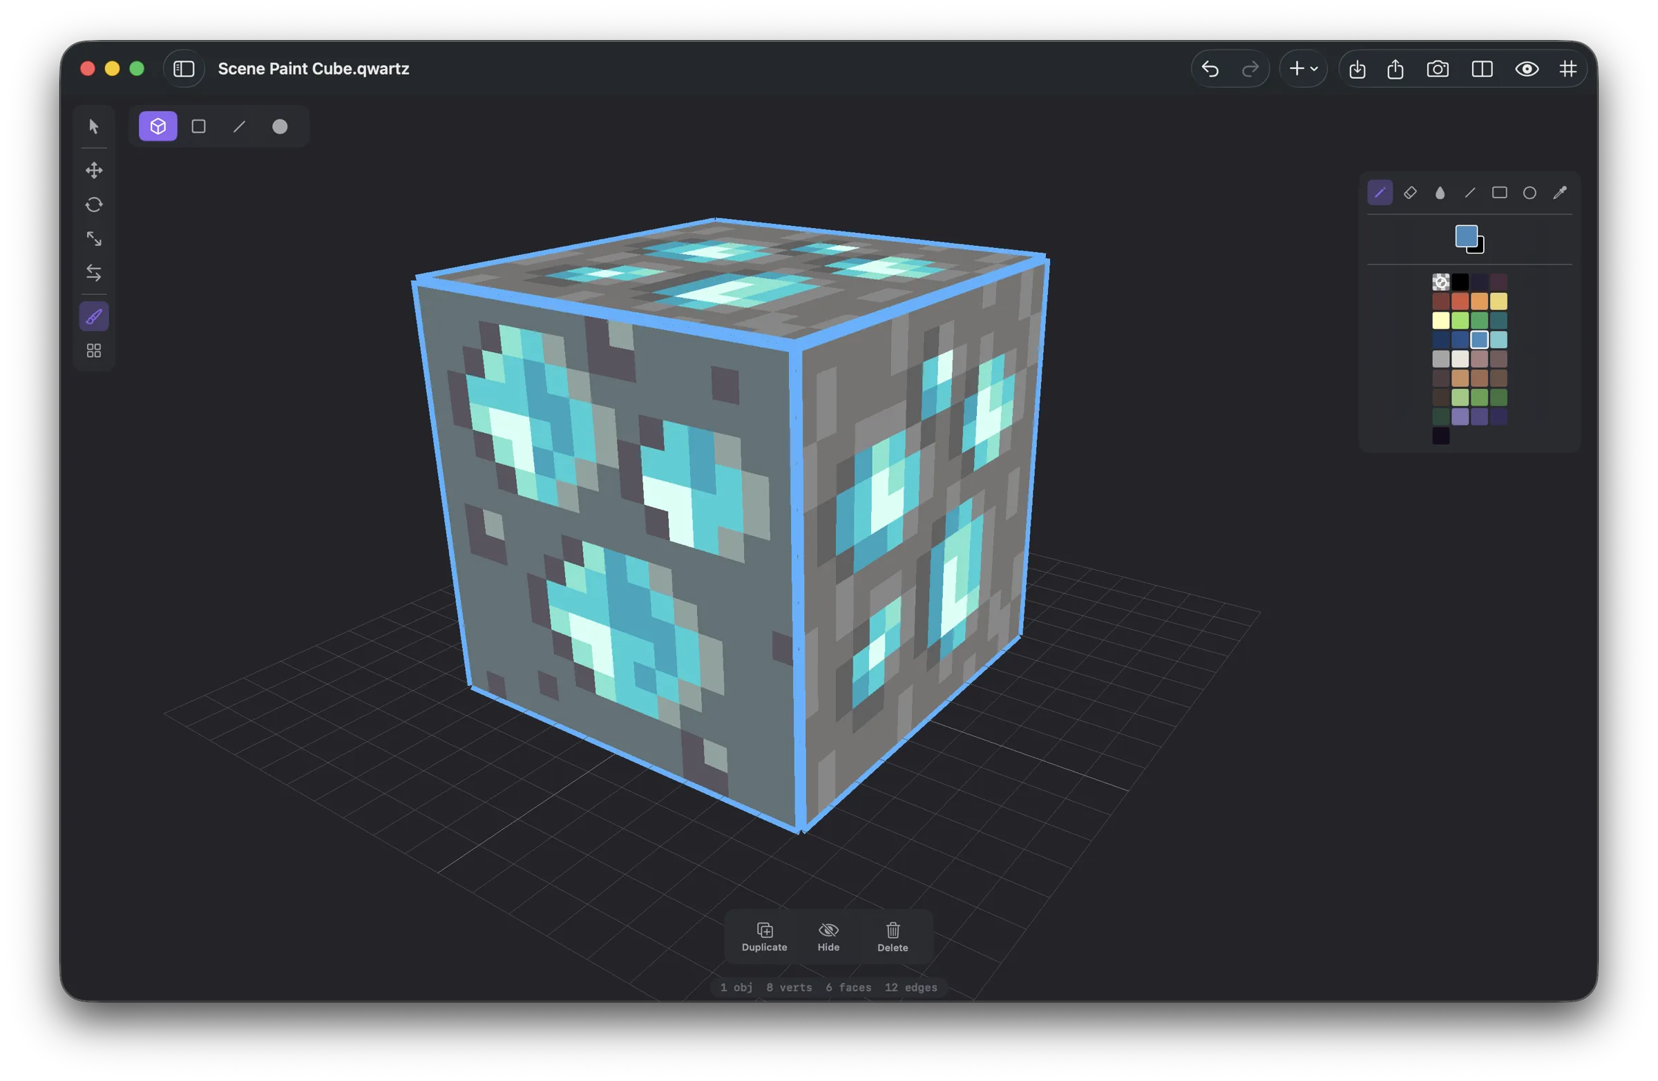Image resolution: width=1658 pixels, height=1081 pixels.
Task: Pick the light cyan palette swatch
Action: coord(1498,340)
